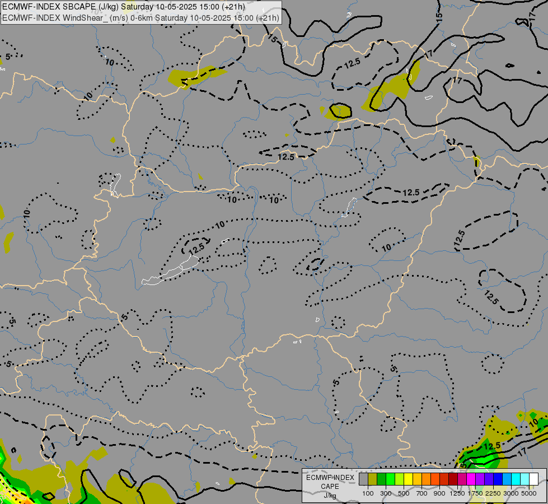
Task: Click the ECMWF-INDEX label in the legend
Action: click(330, 478)
